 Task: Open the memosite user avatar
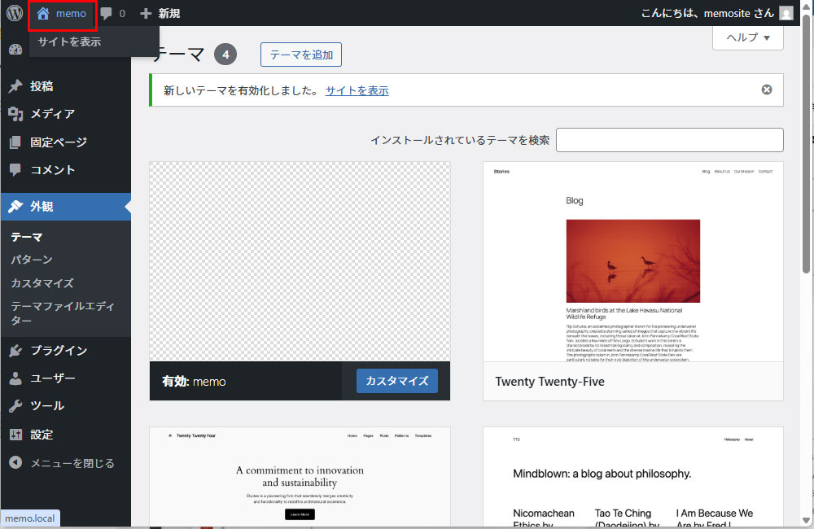786,13
